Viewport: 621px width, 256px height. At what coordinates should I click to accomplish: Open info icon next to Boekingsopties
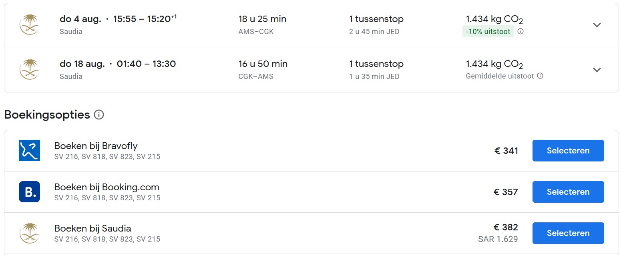click(99, 115)
